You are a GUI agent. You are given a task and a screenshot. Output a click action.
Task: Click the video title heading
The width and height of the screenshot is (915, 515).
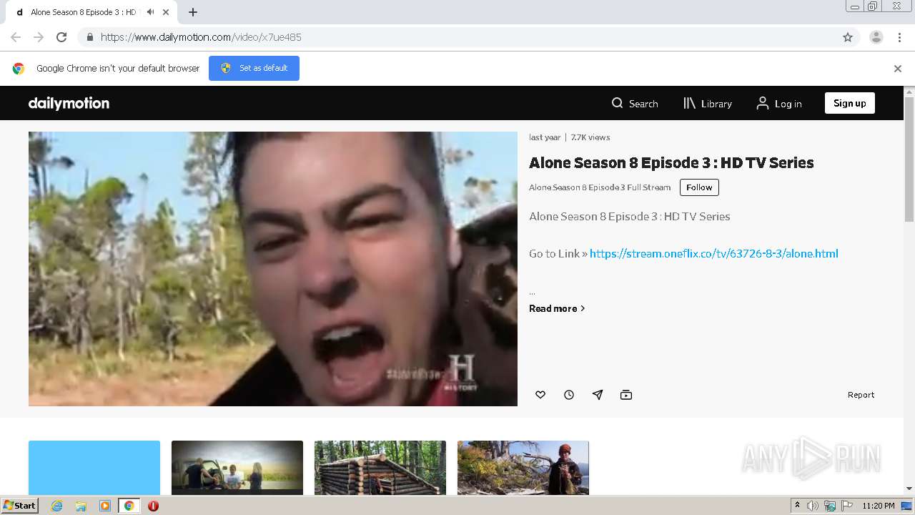coord(671,162)
